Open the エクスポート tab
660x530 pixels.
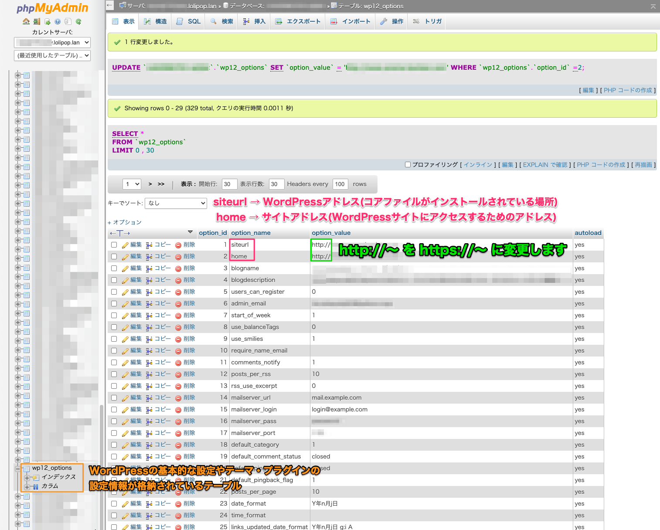[298, 21]
